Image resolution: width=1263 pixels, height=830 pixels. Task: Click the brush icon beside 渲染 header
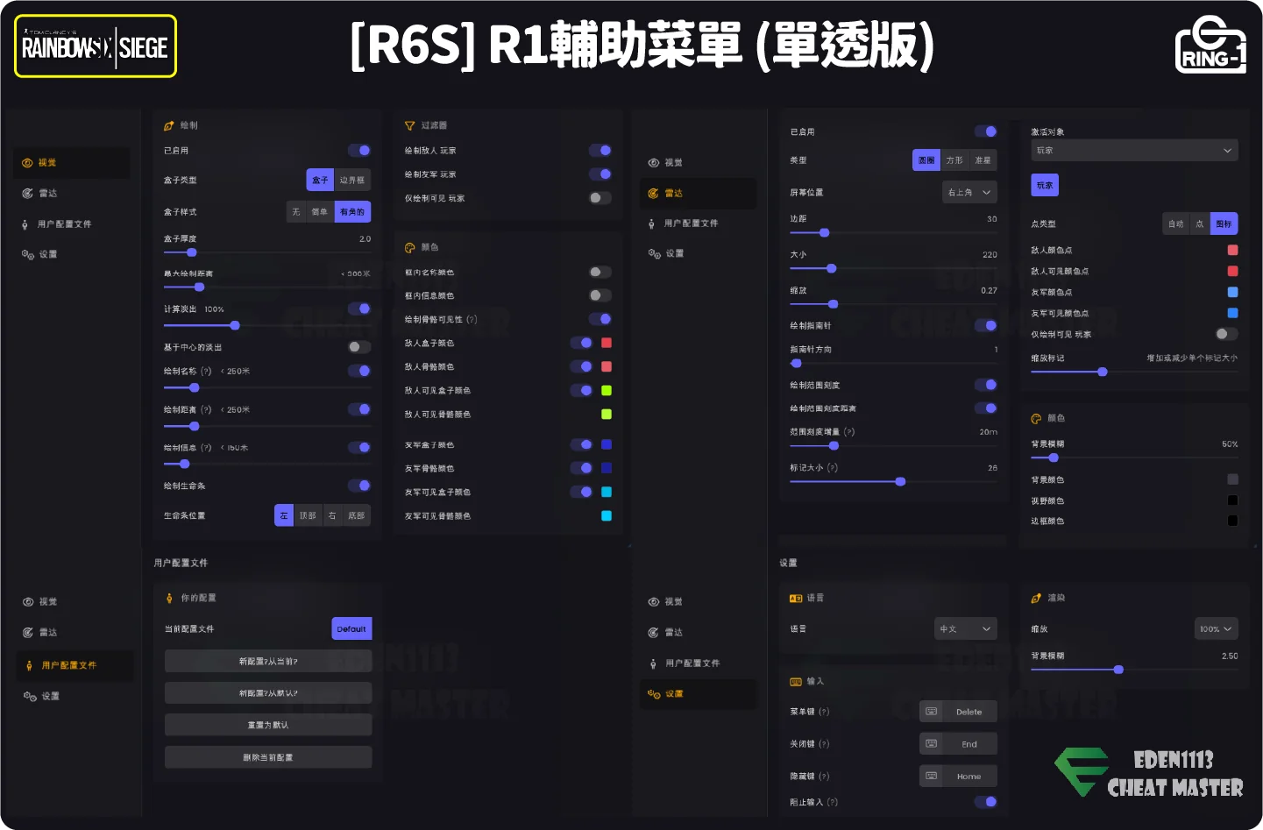click(1036, 599)
